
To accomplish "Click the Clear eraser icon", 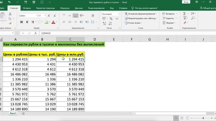I will [185, 23].
